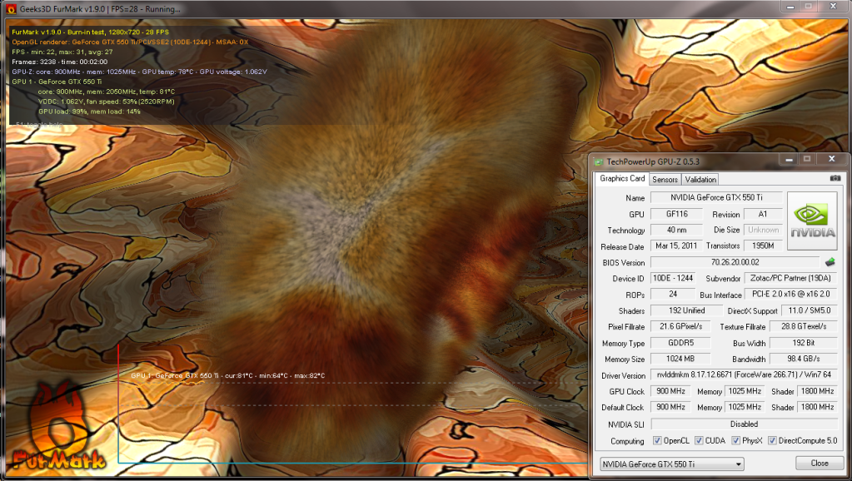Maximize the GPU-Z window
The width and height of the screenshot is (852, 481).
click(807, 159)
